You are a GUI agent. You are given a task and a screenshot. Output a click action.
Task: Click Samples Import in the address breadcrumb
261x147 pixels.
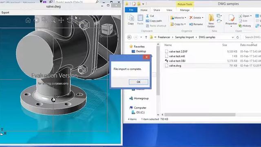click(184, 37)
